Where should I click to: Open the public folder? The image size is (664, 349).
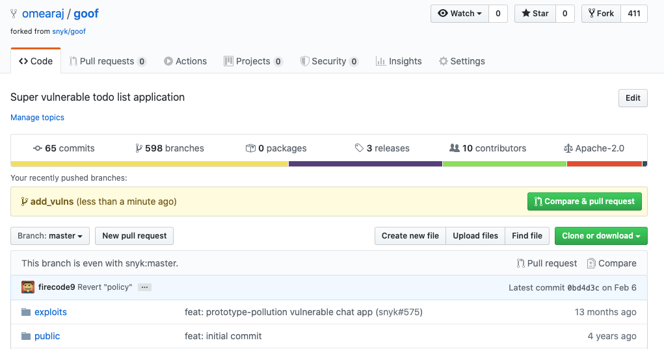click(x=47, y=336)
